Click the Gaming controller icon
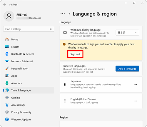This screenshot has width=147, height=127. (x=7, y=98)
